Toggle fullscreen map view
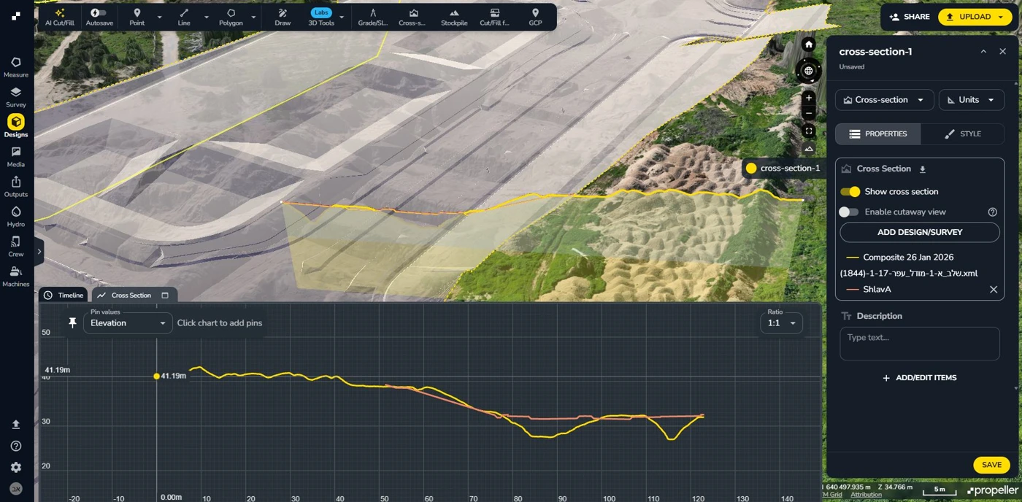Viewport: 1022px width, 502px height. (x=808, y=131)
